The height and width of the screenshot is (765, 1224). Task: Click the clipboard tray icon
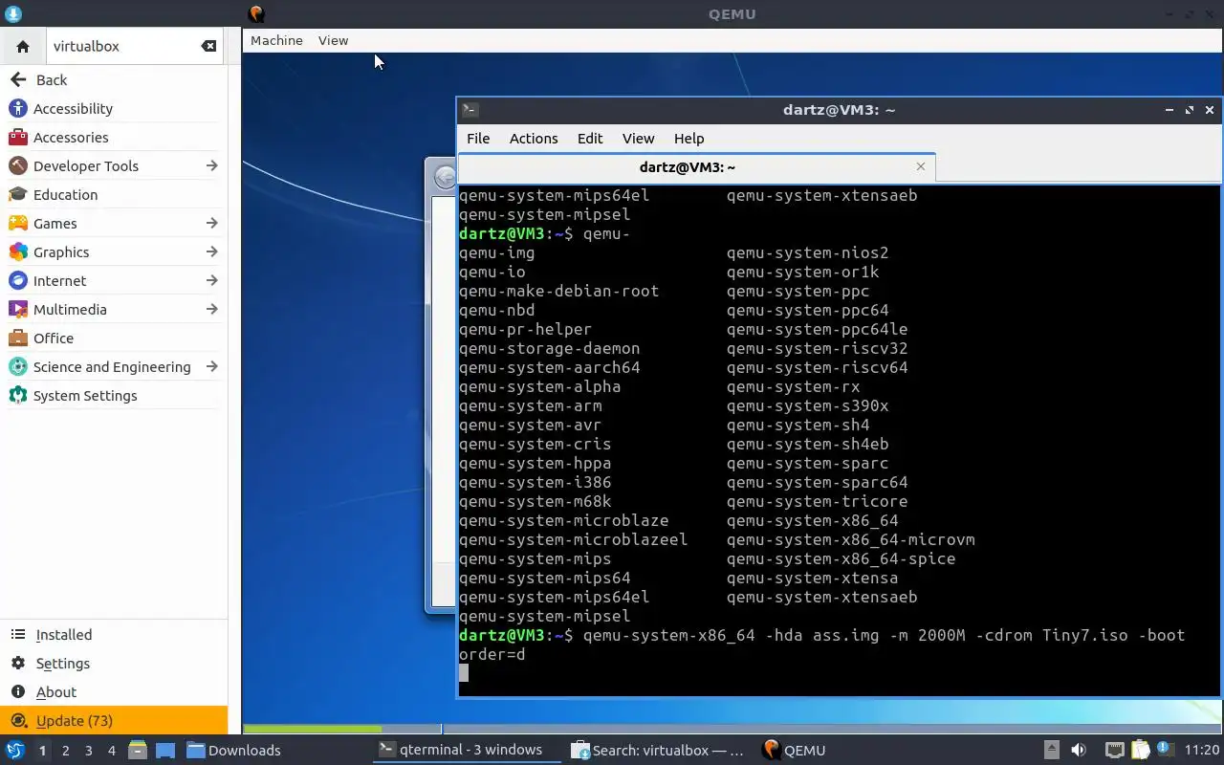[1140, 750]
